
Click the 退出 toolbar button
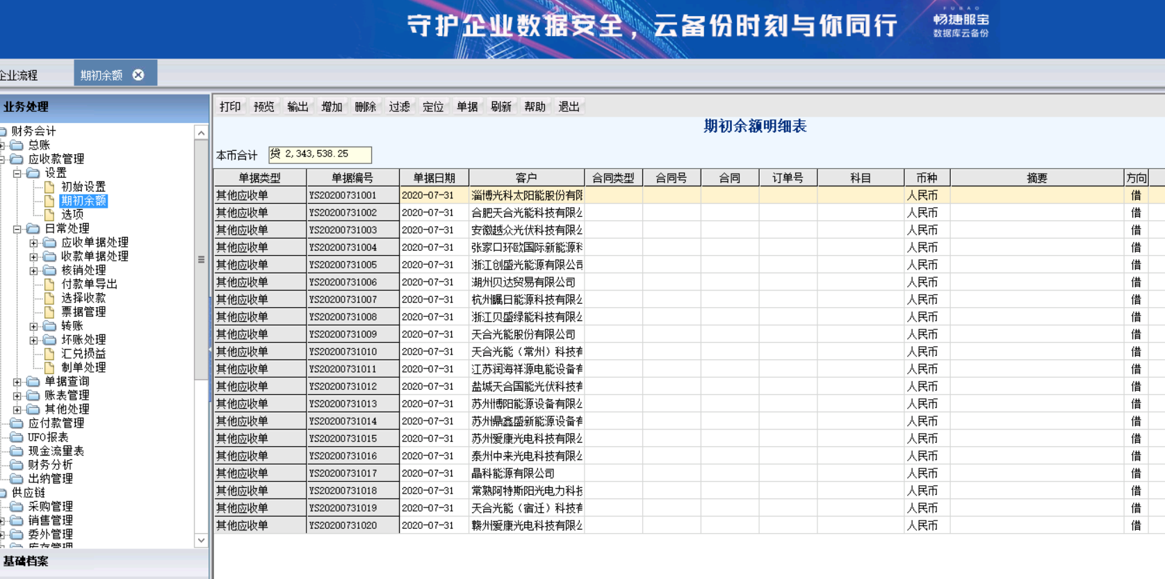pyautogui.click(x=569, y=106)
